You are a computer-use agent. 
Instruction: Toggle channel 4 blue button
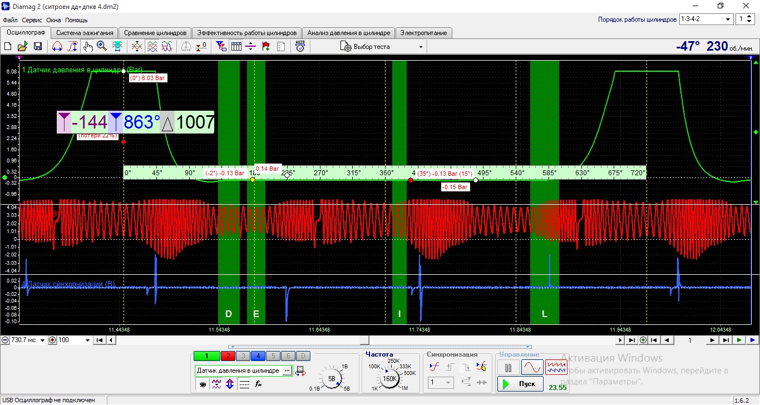(258, 356)
